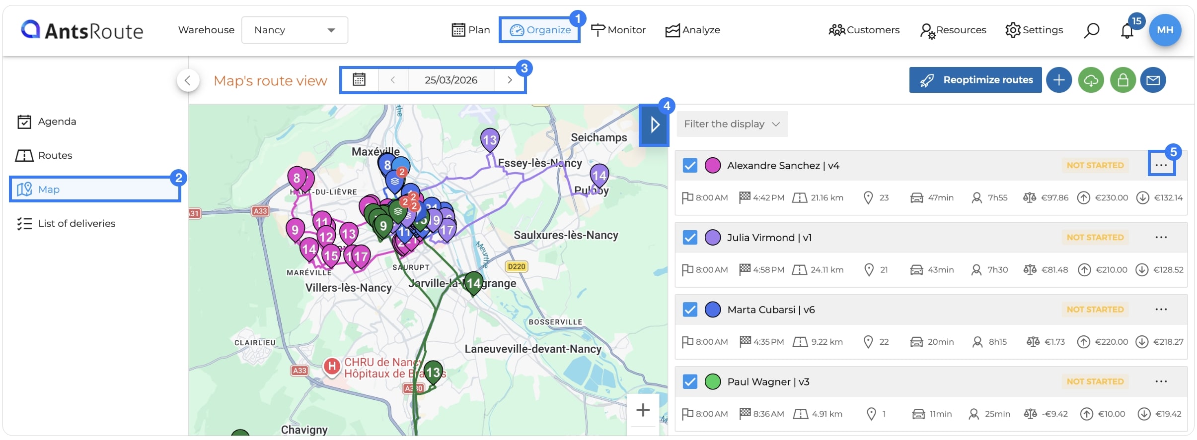1197x440 pixels.
Task: Click purple pin 14 near Pulnoy
Action: (x=599, y=176)
